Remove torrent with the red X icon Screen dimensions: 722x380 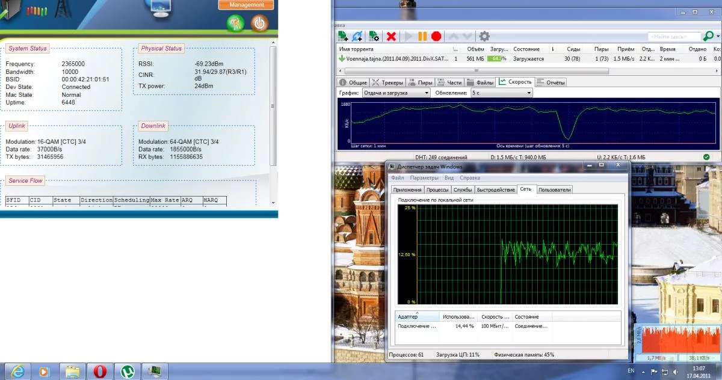pyautogui.click(x=391, y=37)
